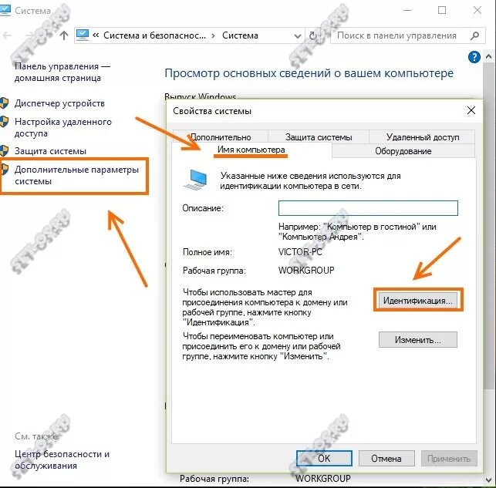The height and width of the screenshot is (488, 496).
Task: Click the search magnifier icon
Action: point(474,35)
